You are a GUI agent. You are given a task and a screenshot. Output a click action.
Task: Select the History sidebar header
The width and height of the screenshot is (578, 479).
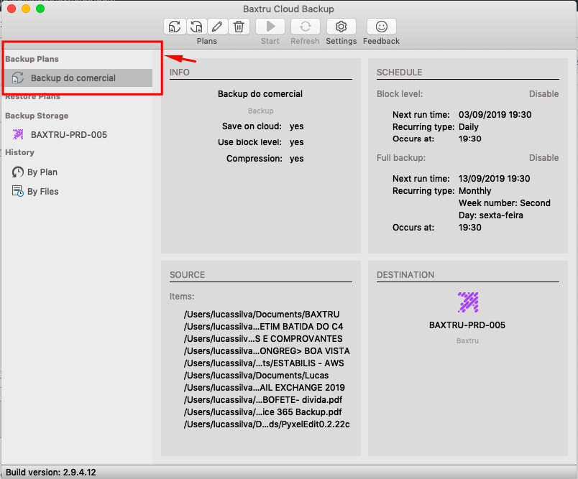tap(19, 152)
